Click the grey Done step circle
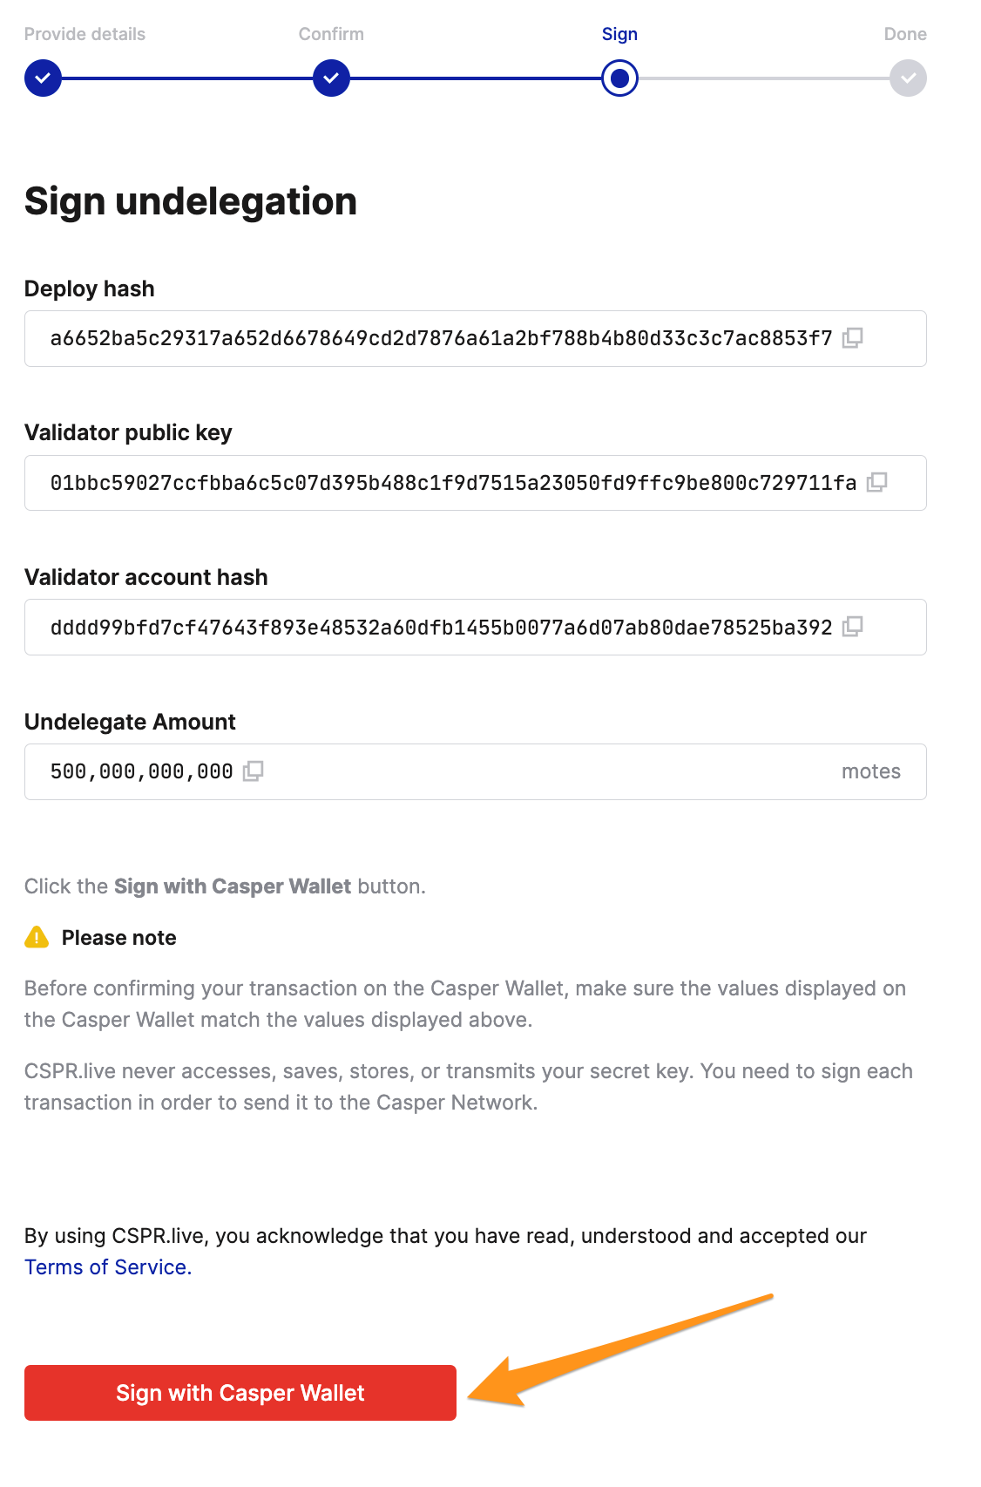This screenshot has width=981, height=1487. (908, 78)
